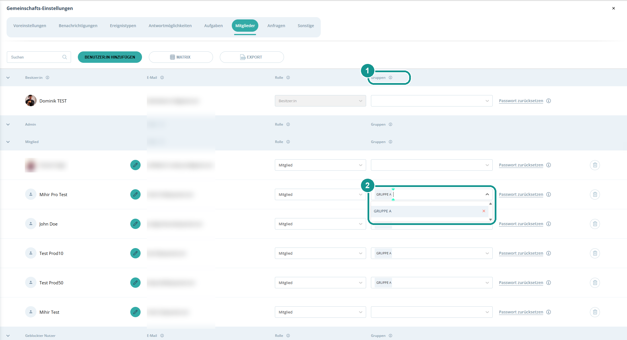
Task: Click info icon beside Mihir Test password reset
Action: pyautogui.click(x=549, y=312)
